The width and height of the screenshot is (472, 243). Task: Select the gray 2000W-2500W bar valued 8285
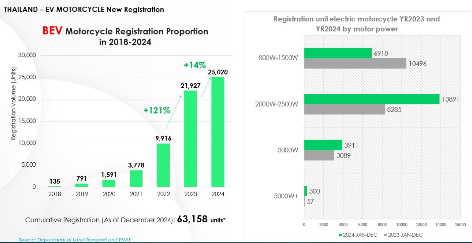(x=345, y=109)
